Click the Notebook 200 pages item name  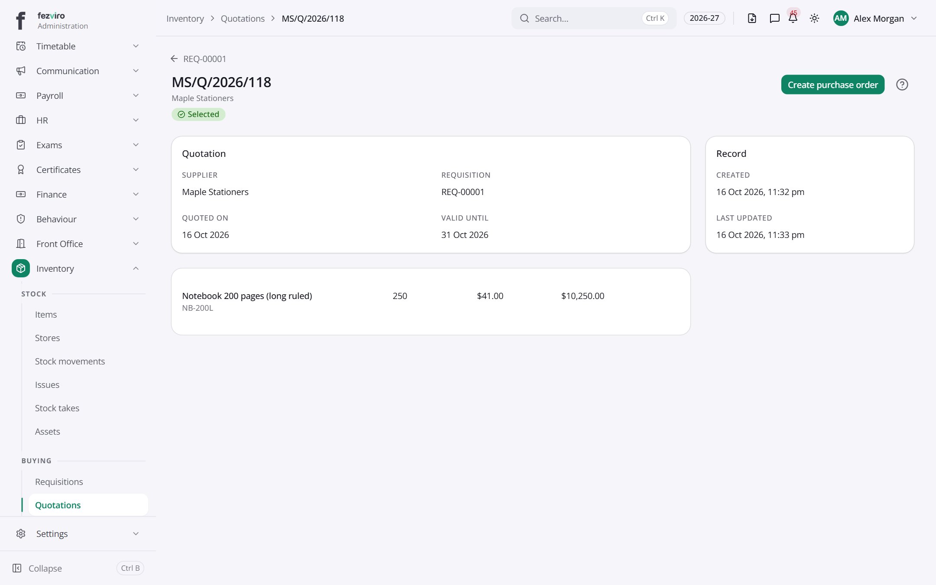(247, 296)
